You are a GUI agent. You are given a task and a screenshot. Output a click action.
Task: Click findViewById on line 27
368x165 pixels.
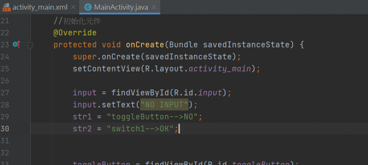pyautogui.click(x=140, y=93)
